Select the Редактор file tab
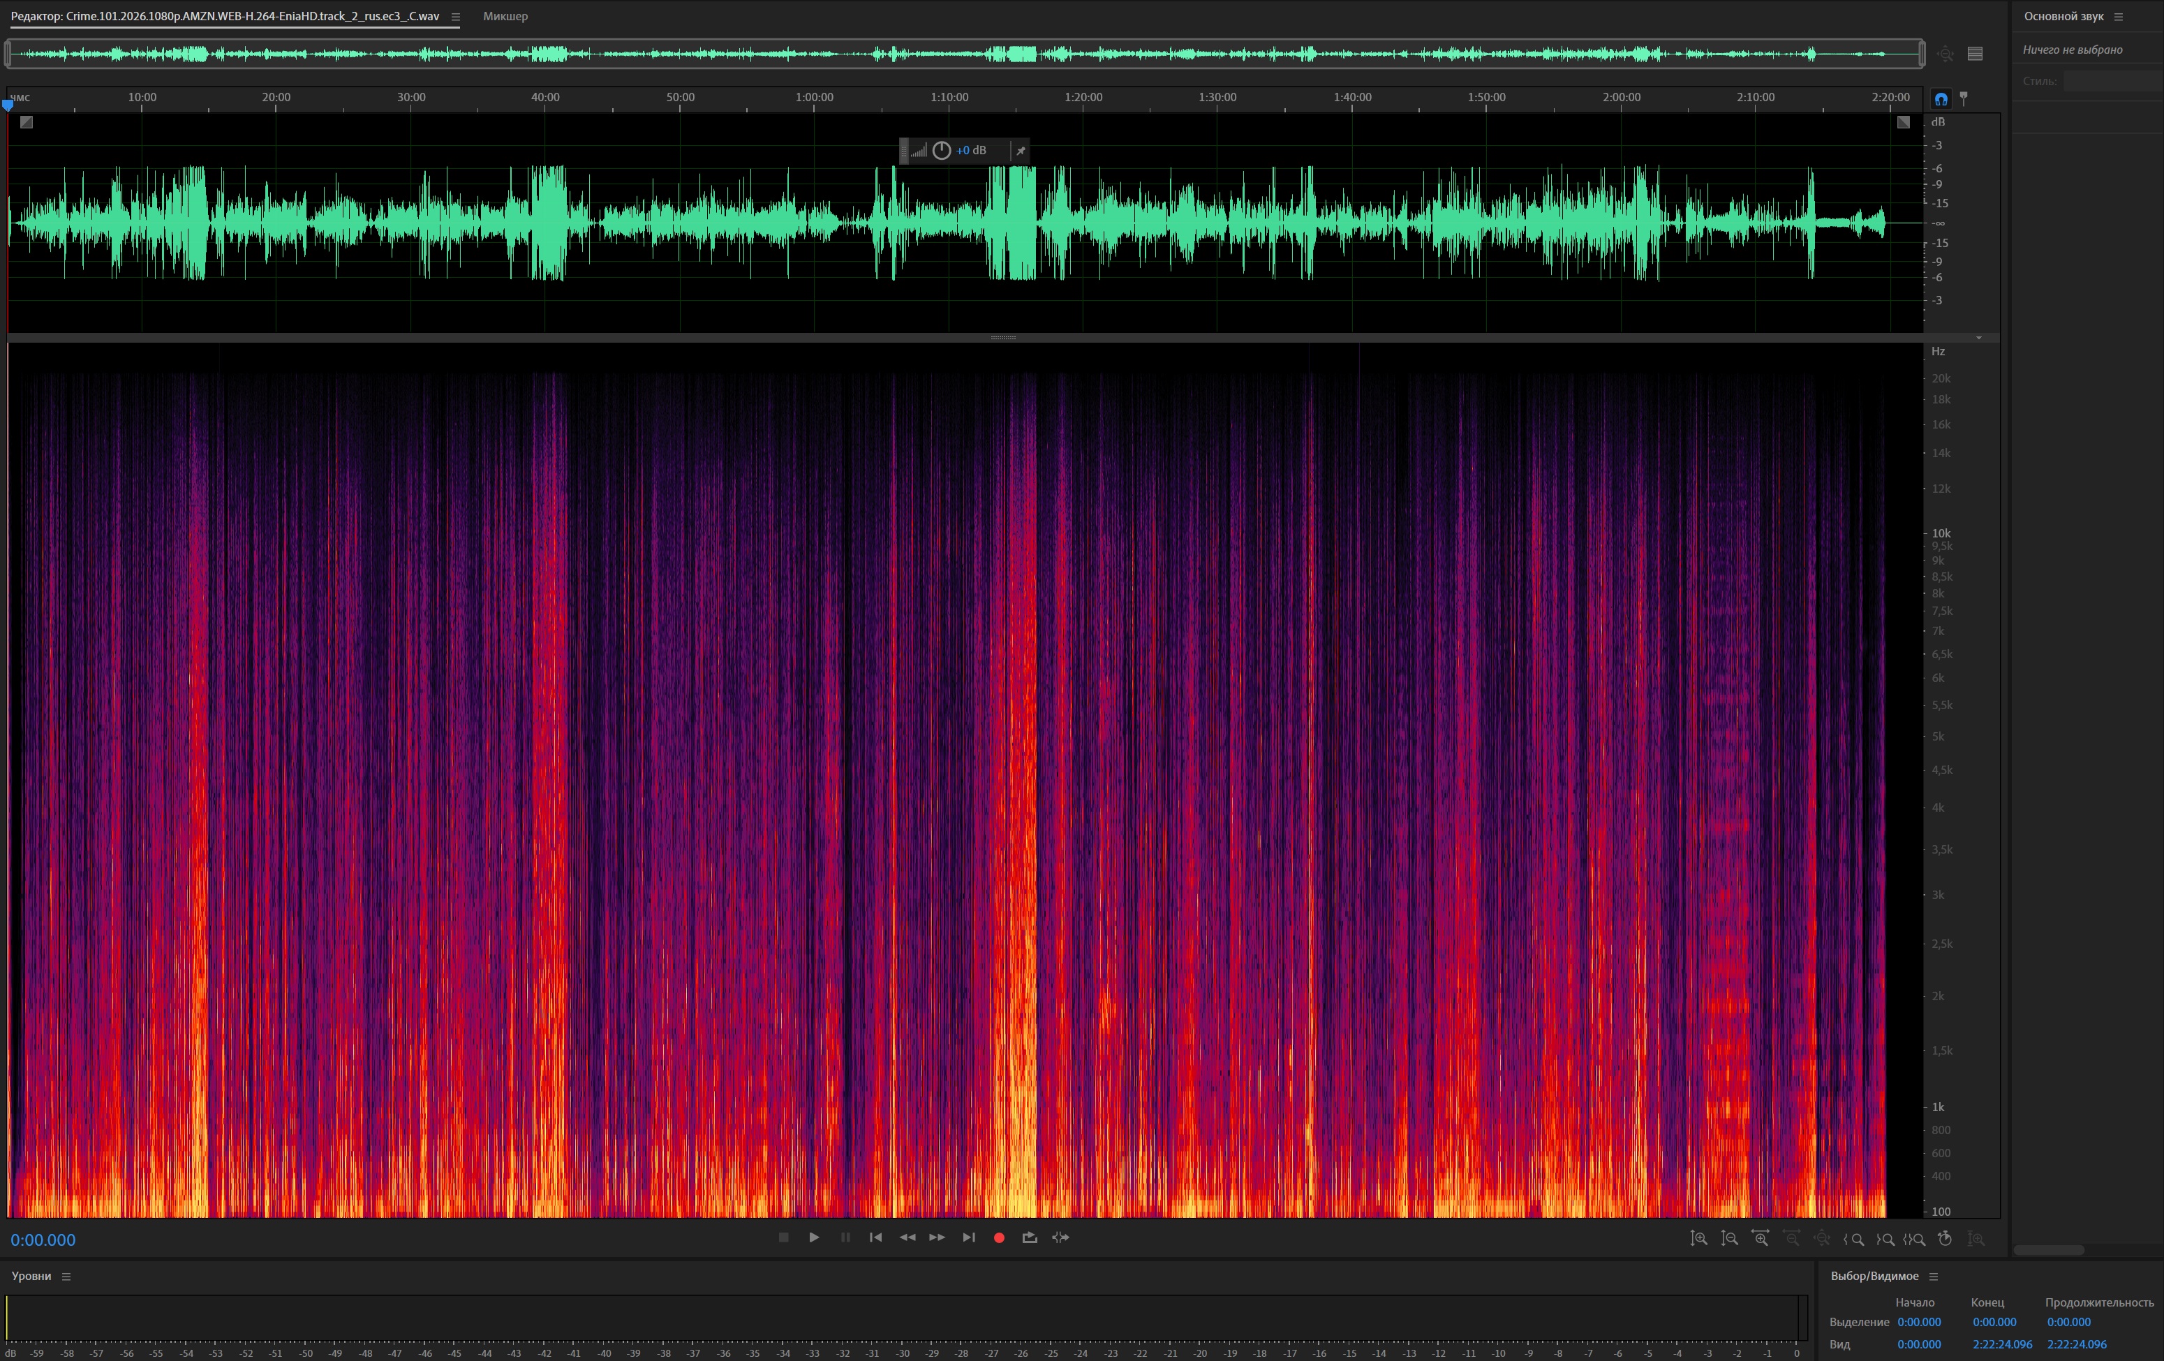Screen dimensions: 2164x1361 (225, 16)
